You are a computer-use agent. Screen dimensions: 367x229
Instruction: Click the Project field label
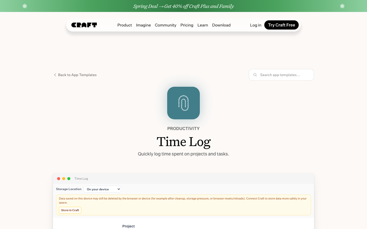pos(128,226)
